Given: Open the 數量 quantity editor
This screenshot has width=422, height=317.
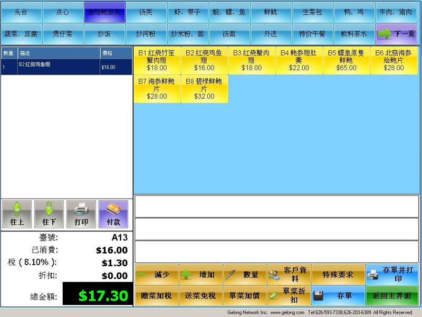Looking at the screenshot, I should pos(245,275).
